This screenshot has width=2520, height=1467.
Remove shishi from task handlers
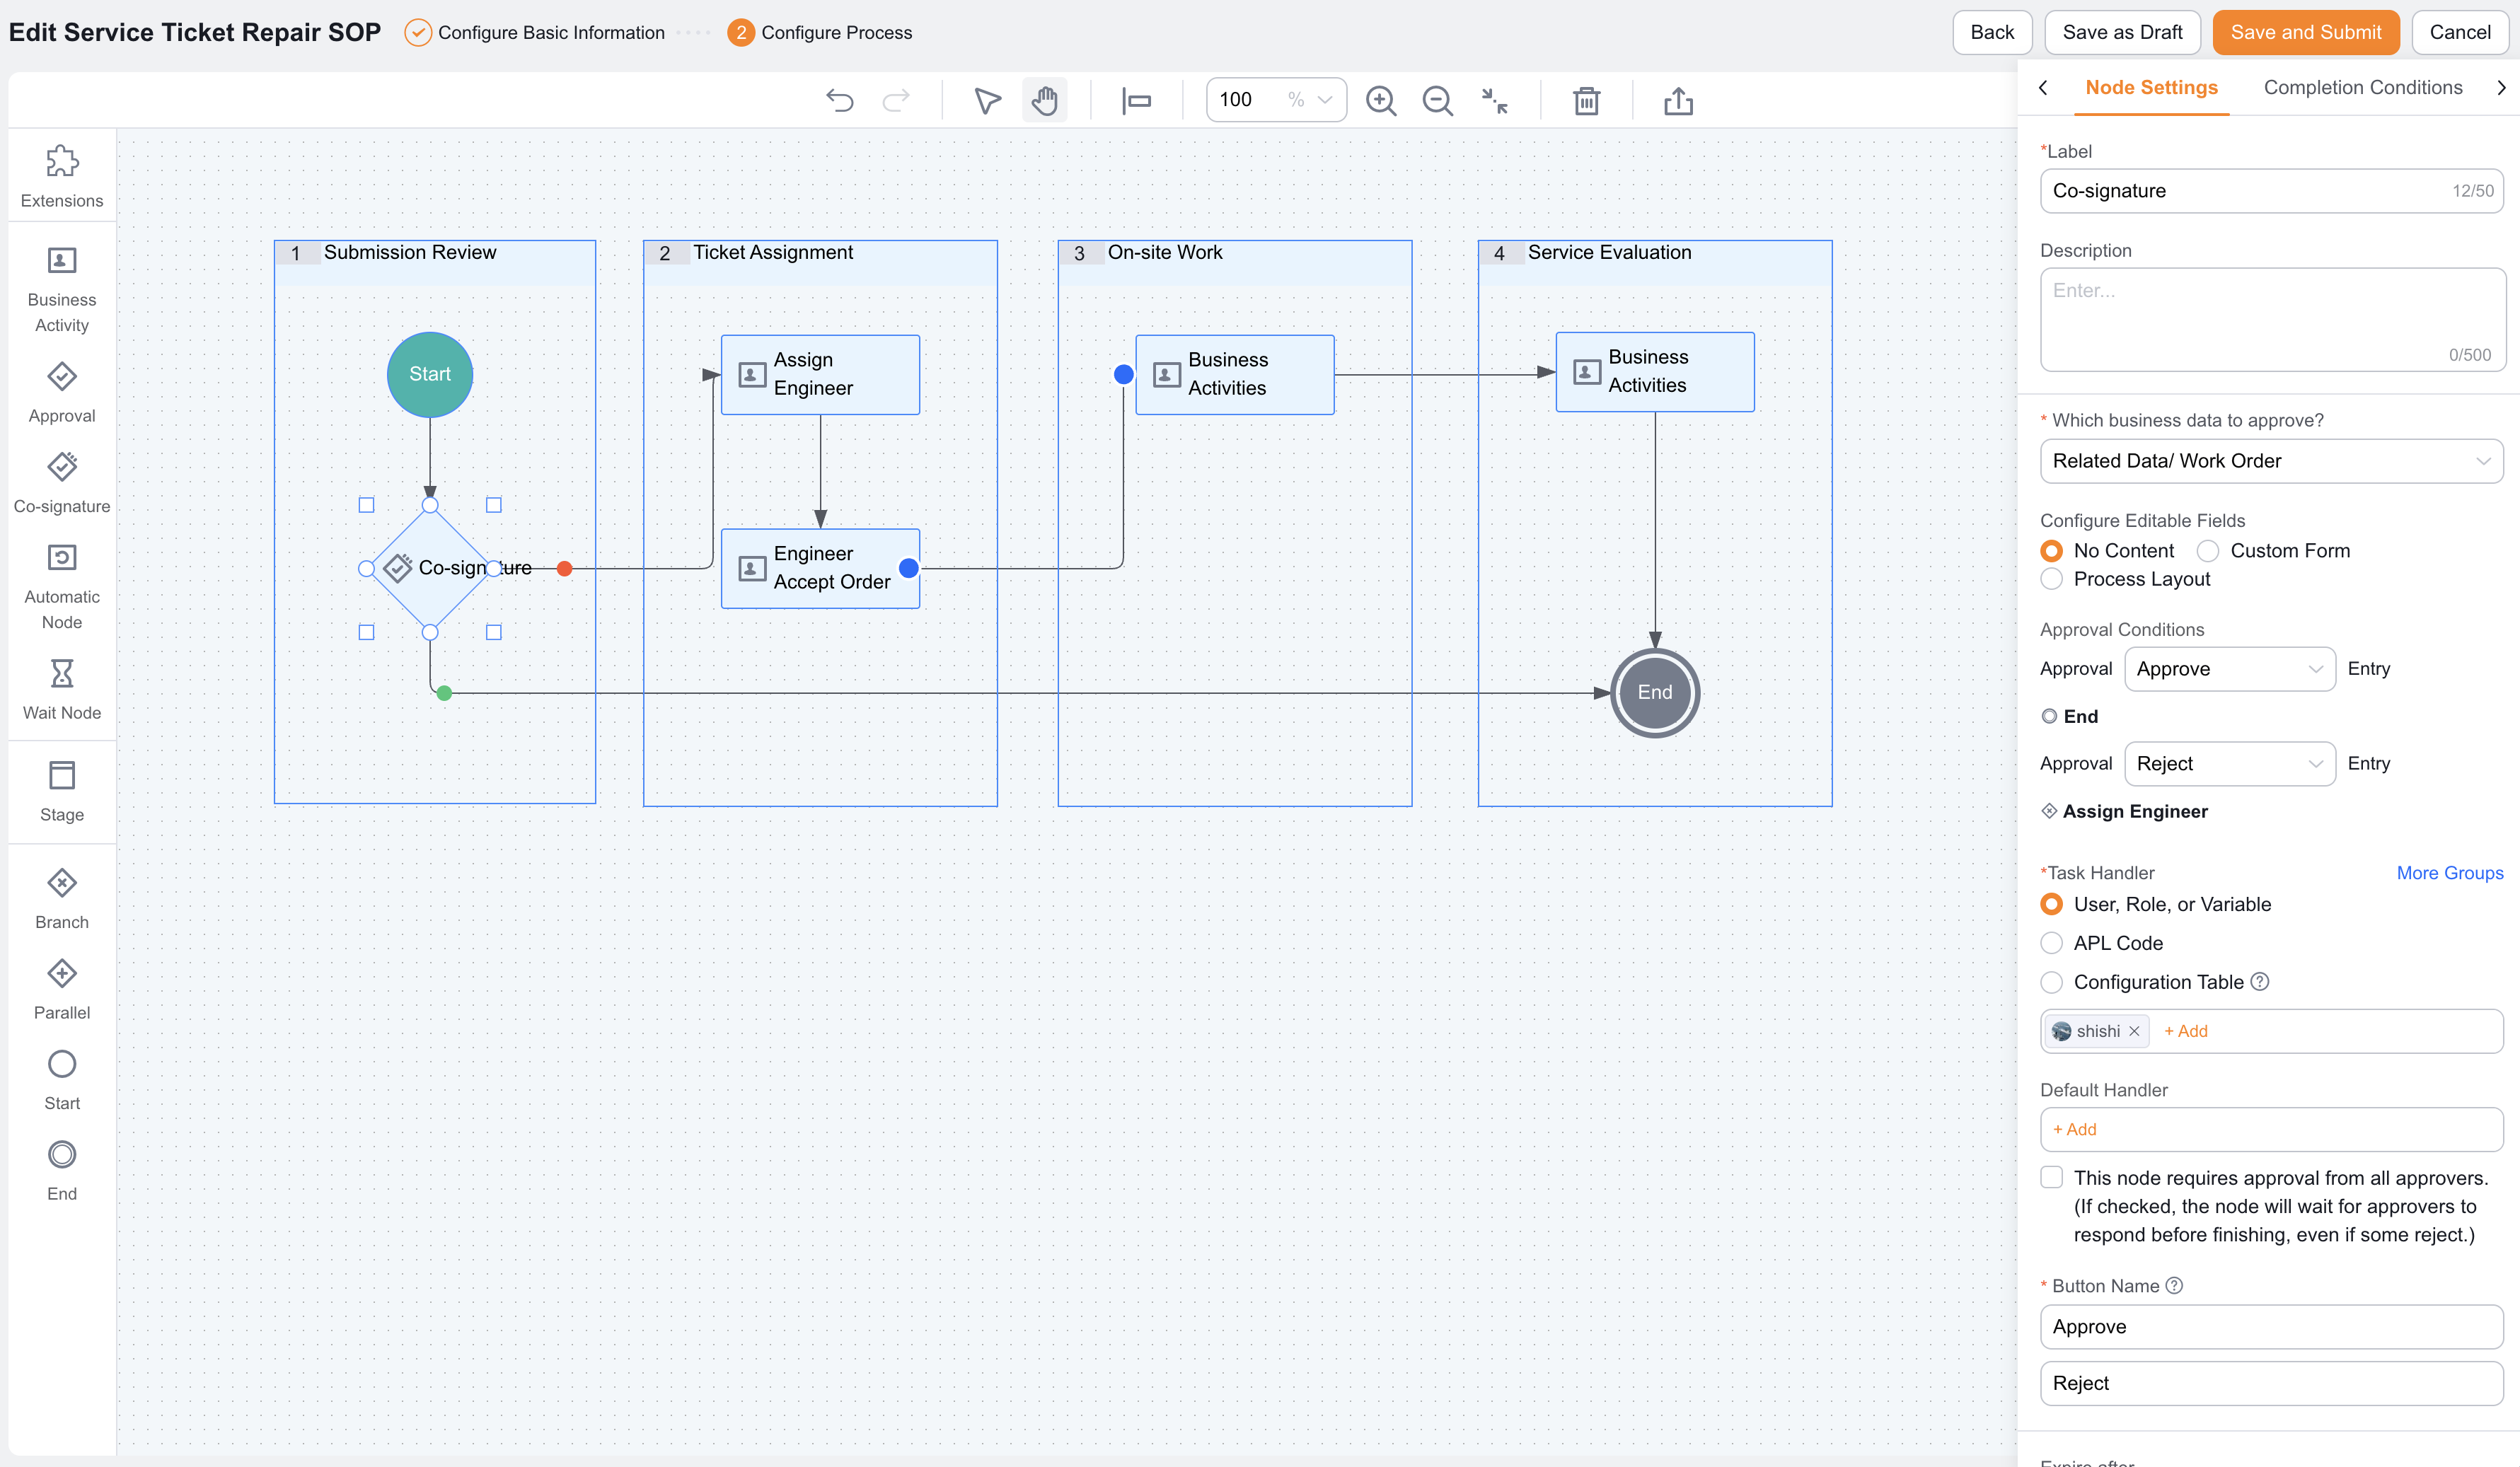[2134, 1031]
